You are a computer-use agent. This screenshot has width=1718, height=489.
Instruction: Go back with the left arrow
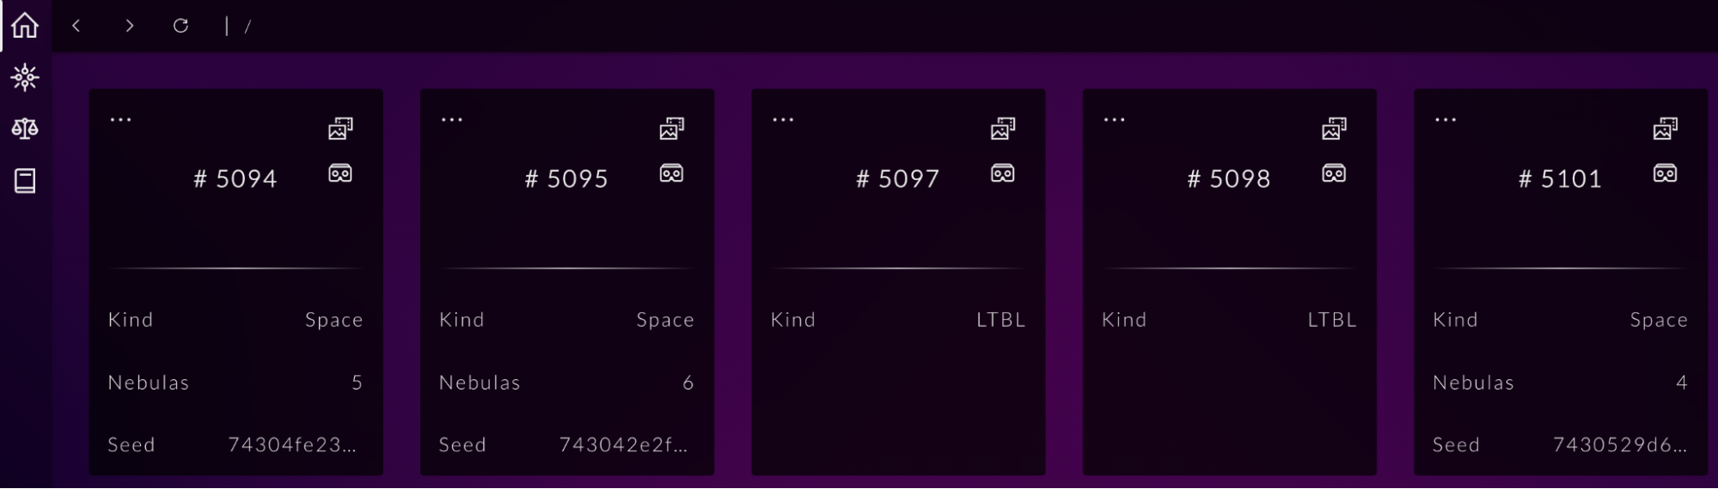pos(76,26)
